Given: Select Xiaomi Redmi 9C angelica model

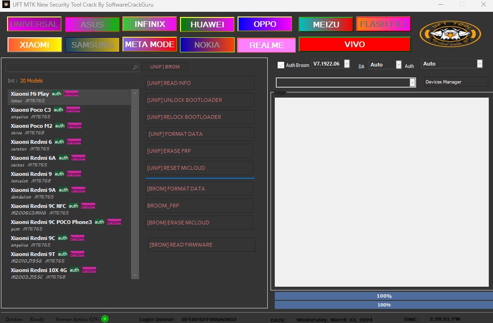Looking at the screenshot, I should coord(69,241).
